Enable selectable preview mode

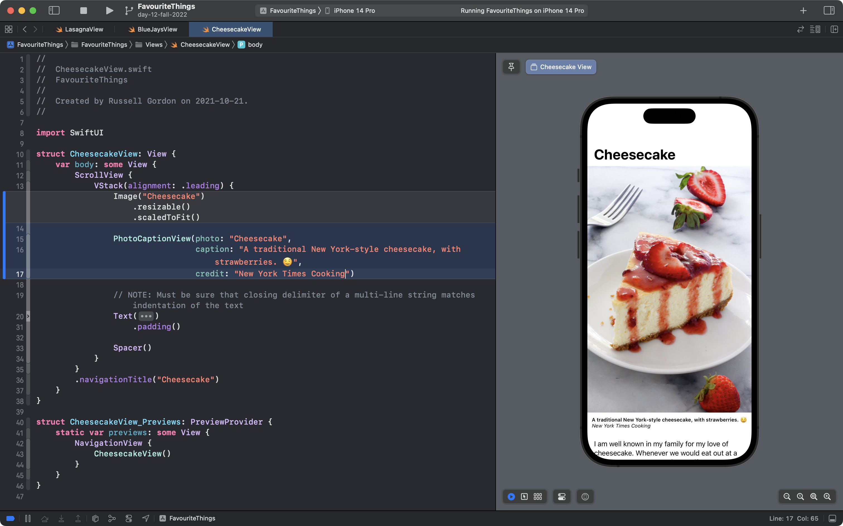(x=524, y=497)
